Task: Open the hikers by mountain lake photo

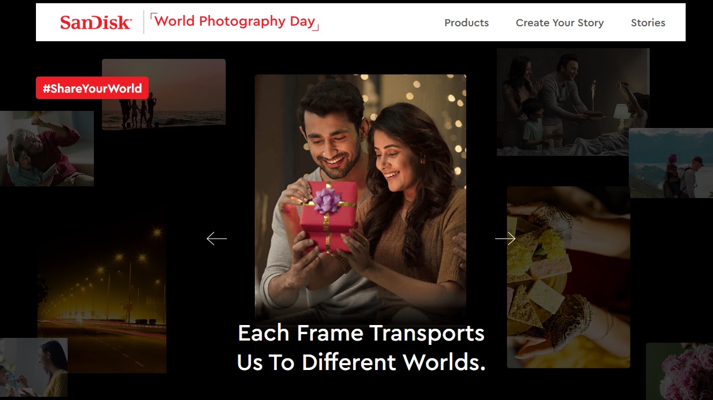Action: pos(671,163)
